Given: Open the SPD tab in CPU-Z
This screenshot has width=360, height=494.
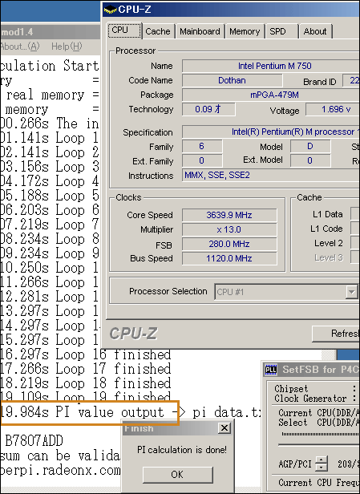Looking at the screenshot, I should (281, 31).
